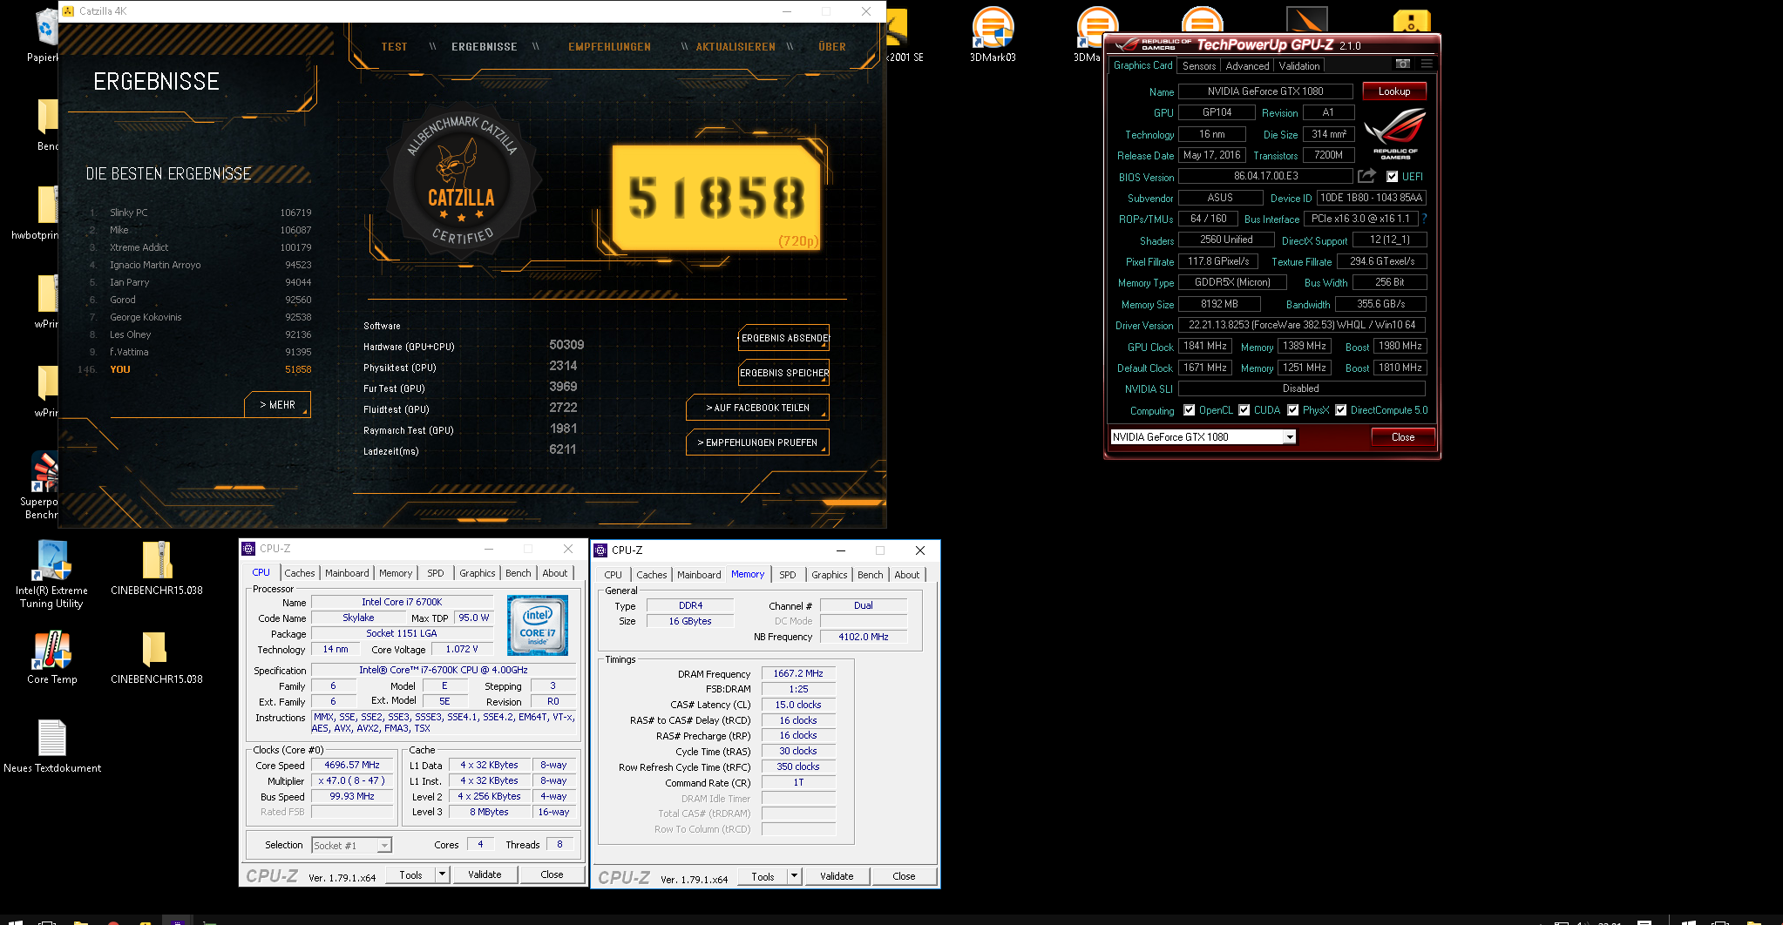The height and width of the screenshot is (925, 1783).
Task: Open the ÜBER menu in Catzilla
Action: (x=832, y=47)
